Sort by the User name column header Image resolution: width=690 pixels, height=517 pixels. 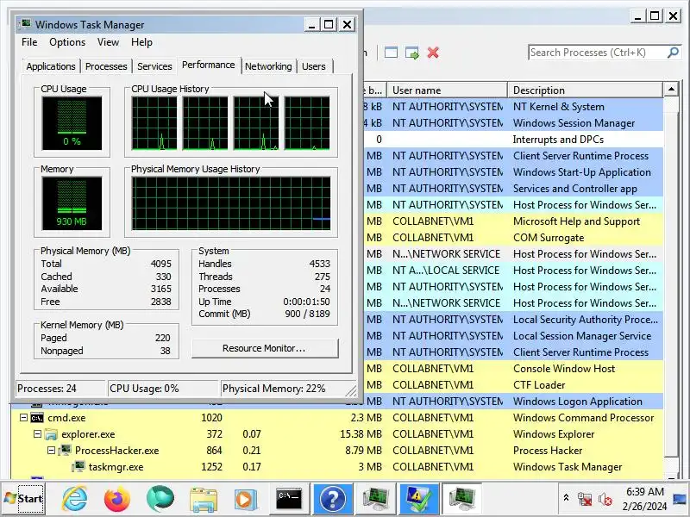coord(447,90)
